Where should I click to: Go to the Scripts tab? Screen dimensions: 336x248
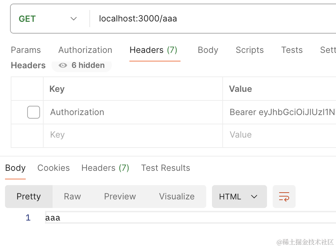point(249,50)
